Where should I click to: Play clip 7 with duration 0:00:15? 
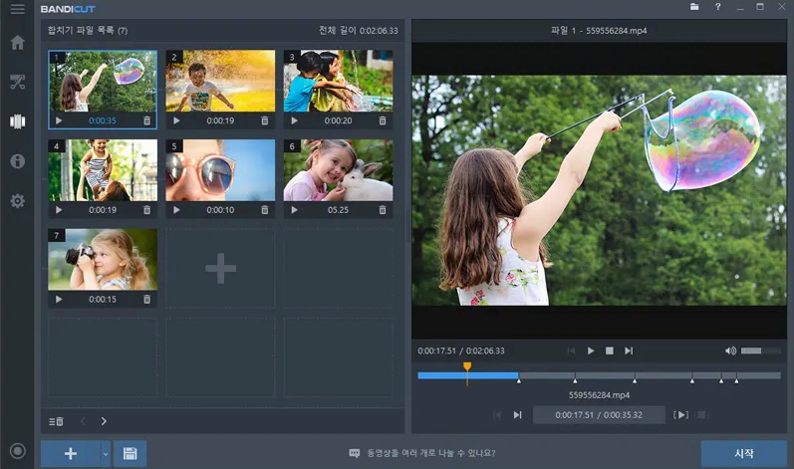(x=59, y=299)
